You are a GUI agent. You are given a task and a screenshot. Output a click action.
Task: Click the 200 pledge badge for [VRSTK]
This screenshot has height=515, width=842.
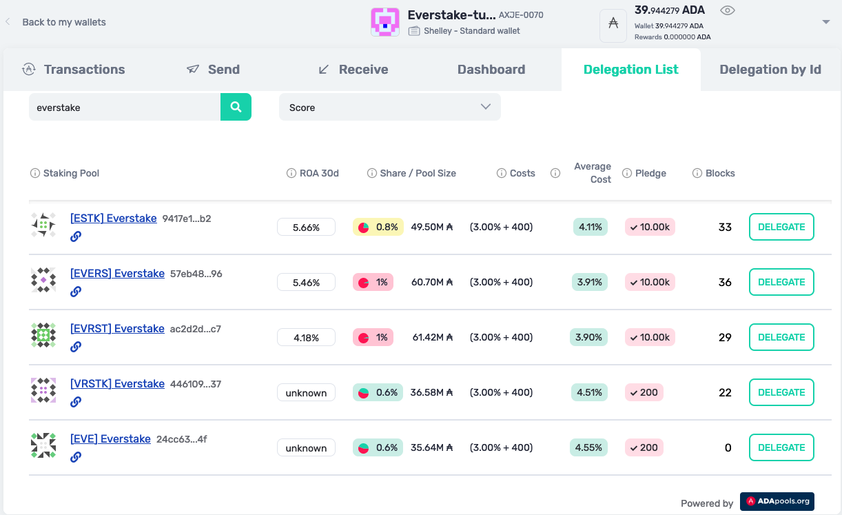(x=644, y=392)
